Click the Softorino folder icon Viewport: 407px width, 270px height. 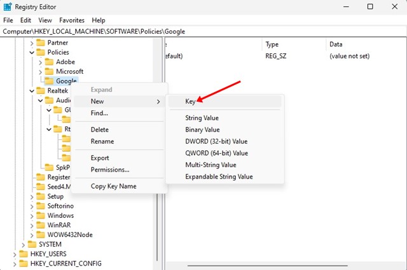(x=41, y=206)
